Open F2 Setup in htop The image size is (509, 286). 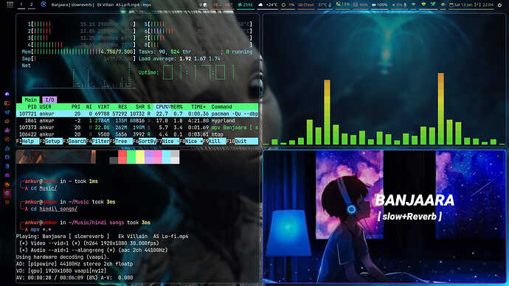coord(52,142)
